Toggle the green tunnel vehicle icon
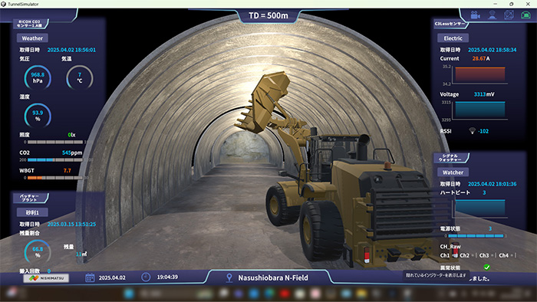 (525, 15)
